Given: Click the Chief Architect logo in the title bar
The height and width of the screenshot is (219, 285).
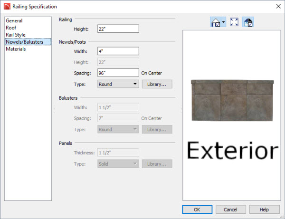Looking at the screenshot, I should tap(7, 7).
